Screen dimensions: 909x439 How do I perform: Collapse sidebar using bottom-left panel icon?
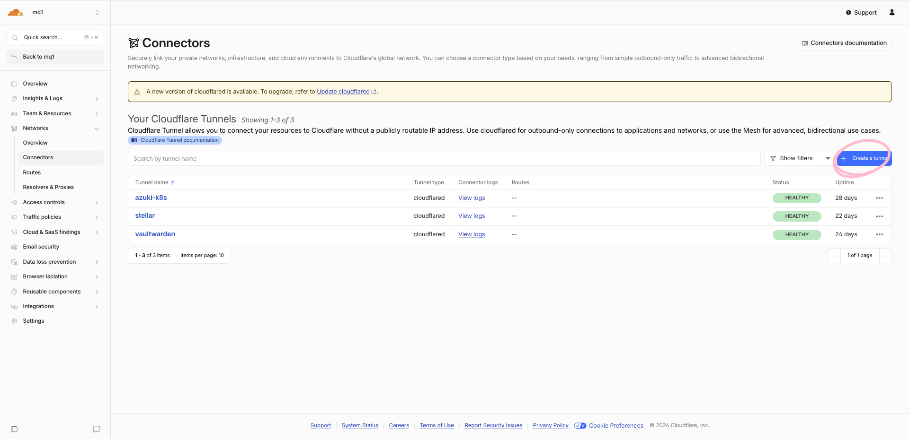click(14, 429)
